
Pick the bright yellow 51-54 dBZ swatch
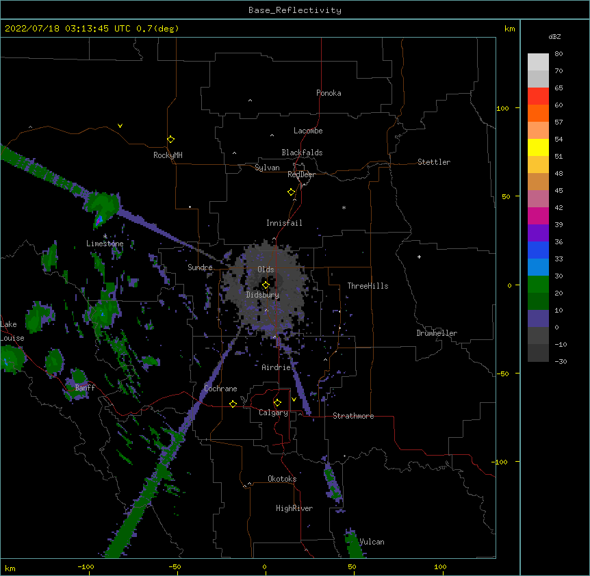click(x=538, y=147)
